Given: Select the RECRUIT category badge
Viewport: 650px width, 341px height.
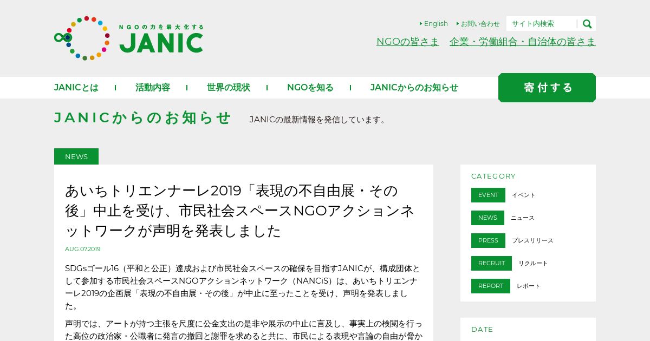Looking at the screenshot, I should click(491, 263).
